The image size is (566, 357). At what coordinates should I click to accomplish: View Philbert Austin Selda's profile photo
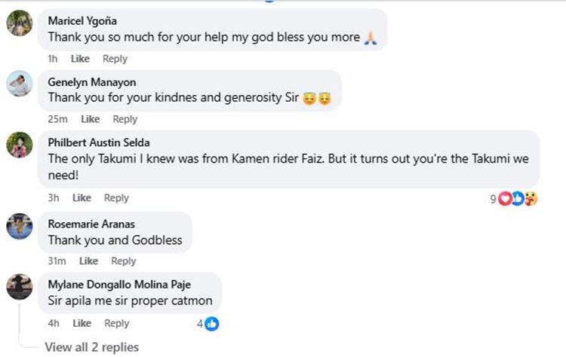point(19,145)
